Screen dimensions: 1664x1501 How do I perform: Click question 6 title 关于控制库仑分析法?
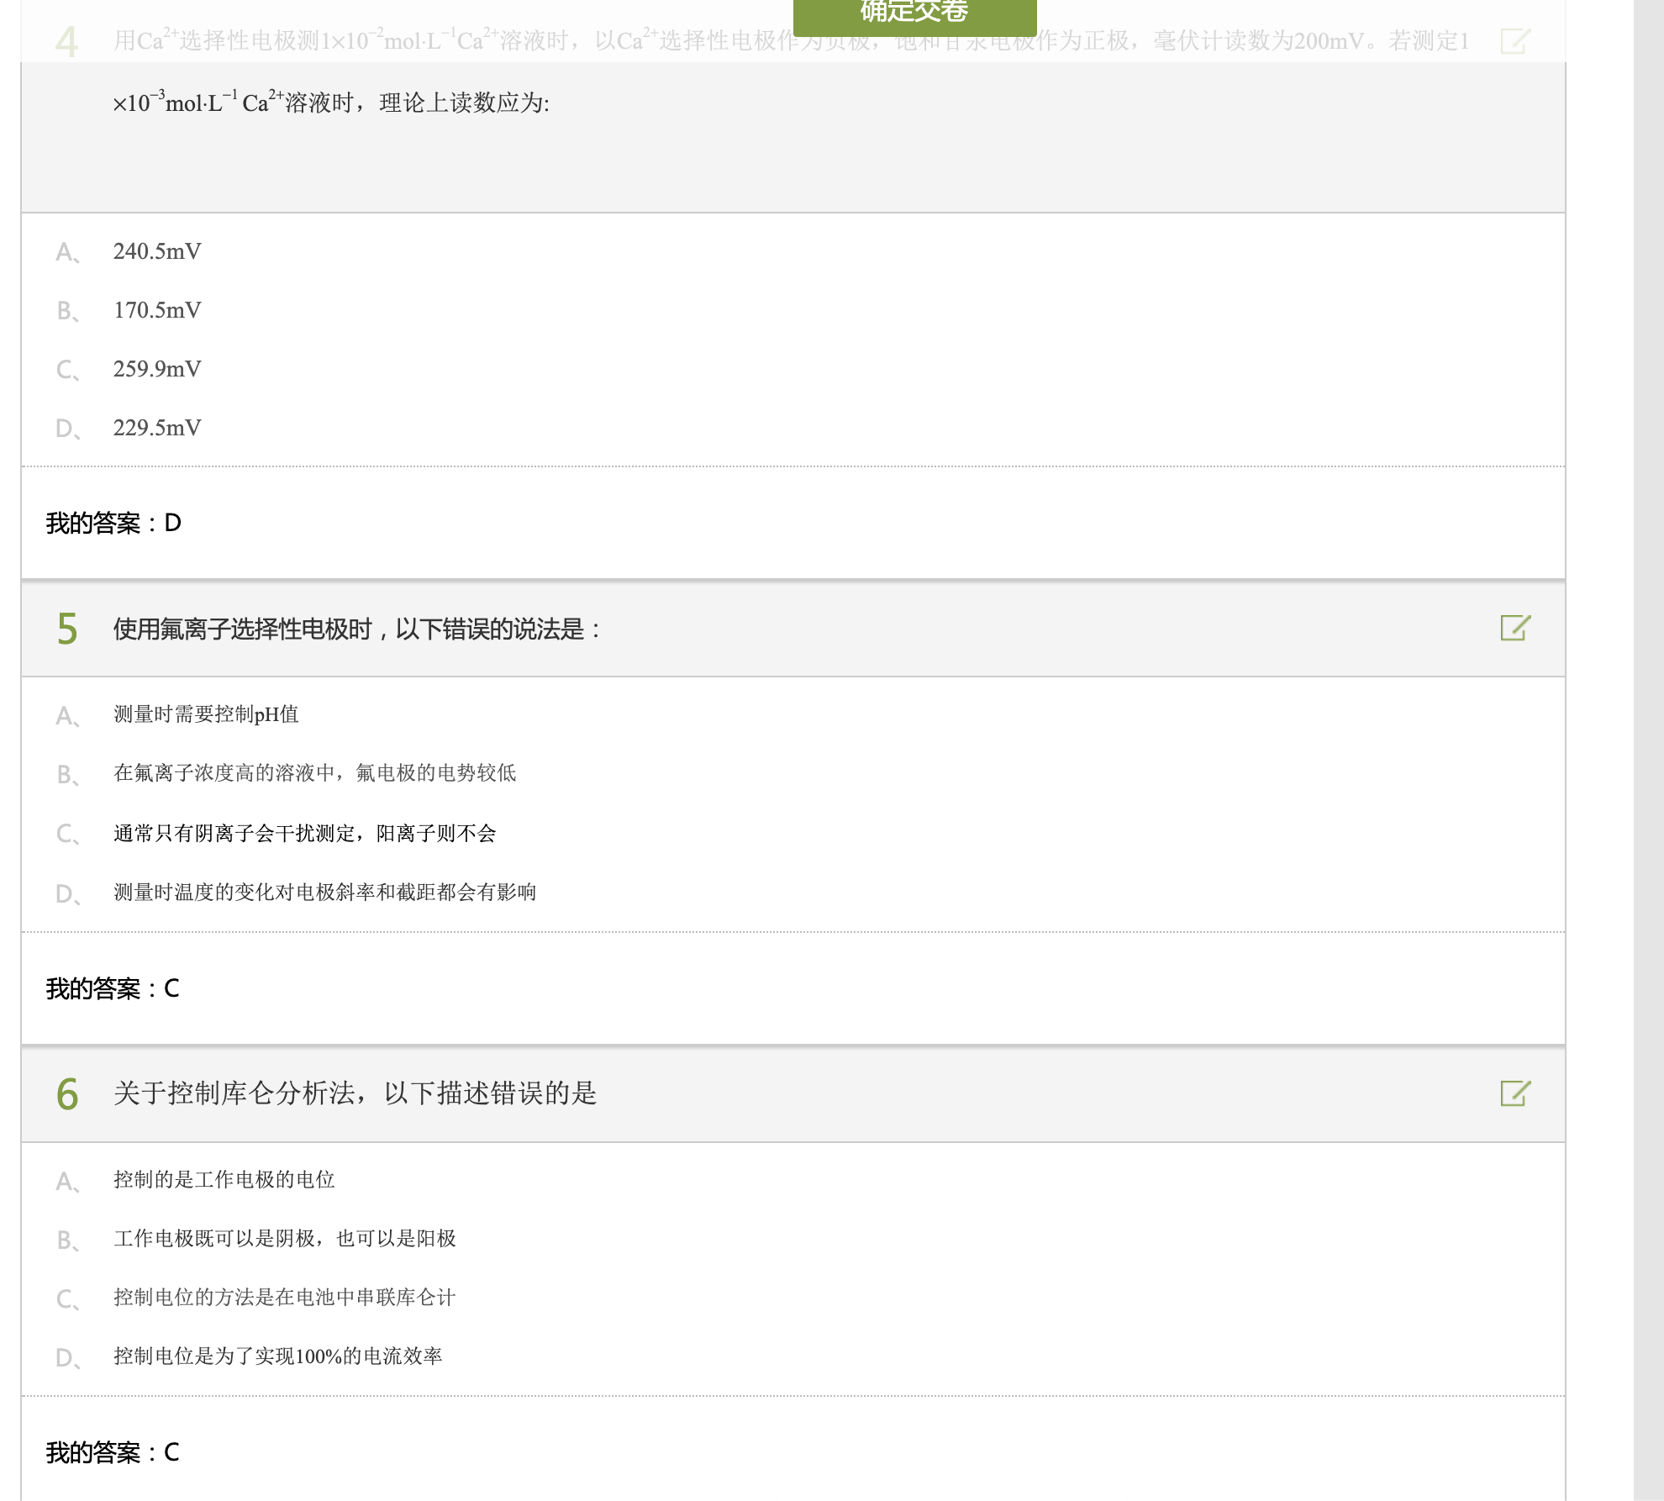(355, 1093)
